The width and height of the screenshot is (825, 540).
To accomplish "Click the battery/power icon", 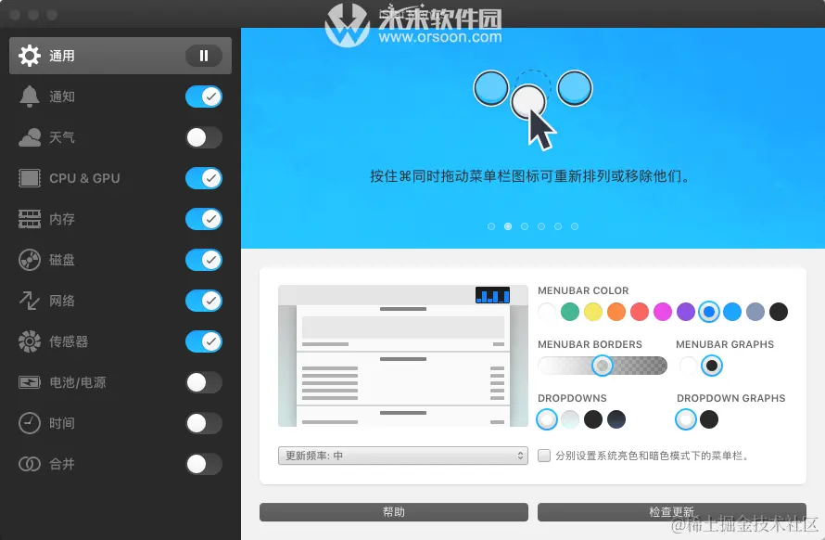I will point(30,382).
